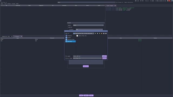Close the Teamserver Chat tab
Viewport: 173px width, 97px height.
(12, 36)
